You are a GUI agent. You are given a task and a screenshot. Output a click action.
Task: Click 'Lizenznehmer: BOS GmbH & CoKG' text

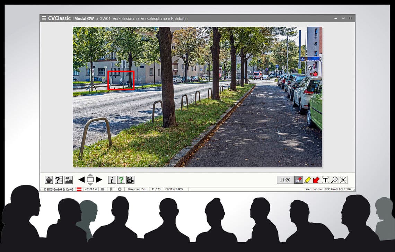click(x=328, y=189)
